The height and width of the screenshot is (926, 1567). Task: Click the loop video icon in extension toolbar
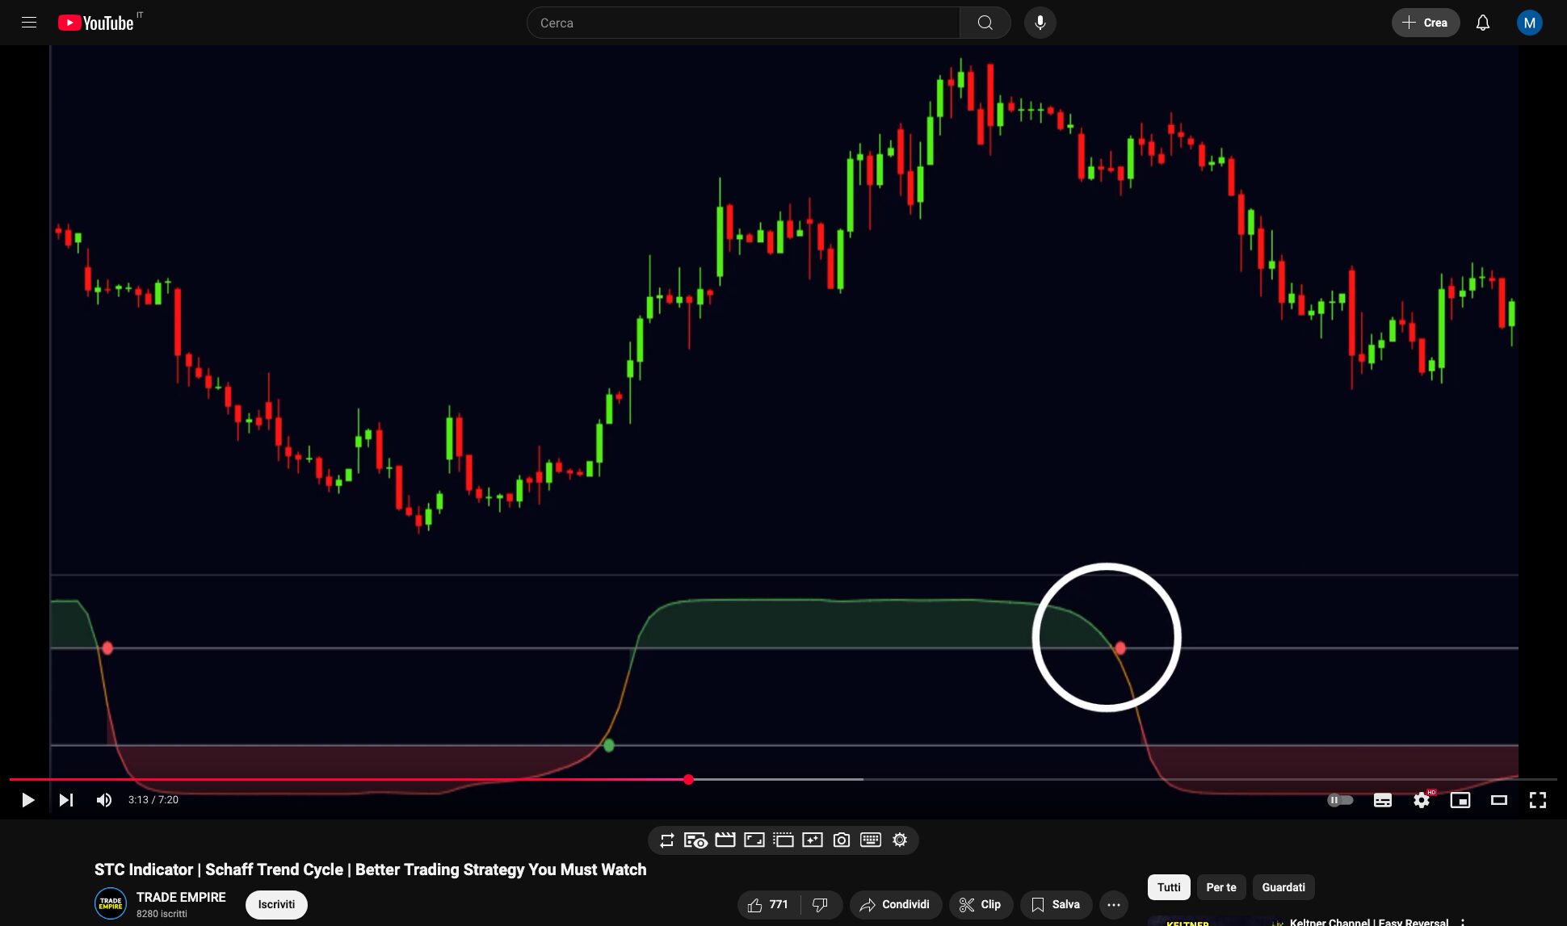[x=666, y=840]
